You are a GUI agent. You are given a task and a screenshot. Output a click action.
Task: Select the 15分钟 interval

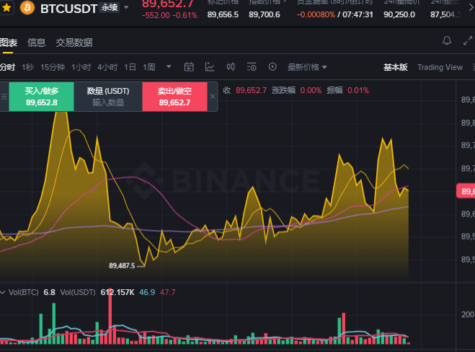click(53, 67)
